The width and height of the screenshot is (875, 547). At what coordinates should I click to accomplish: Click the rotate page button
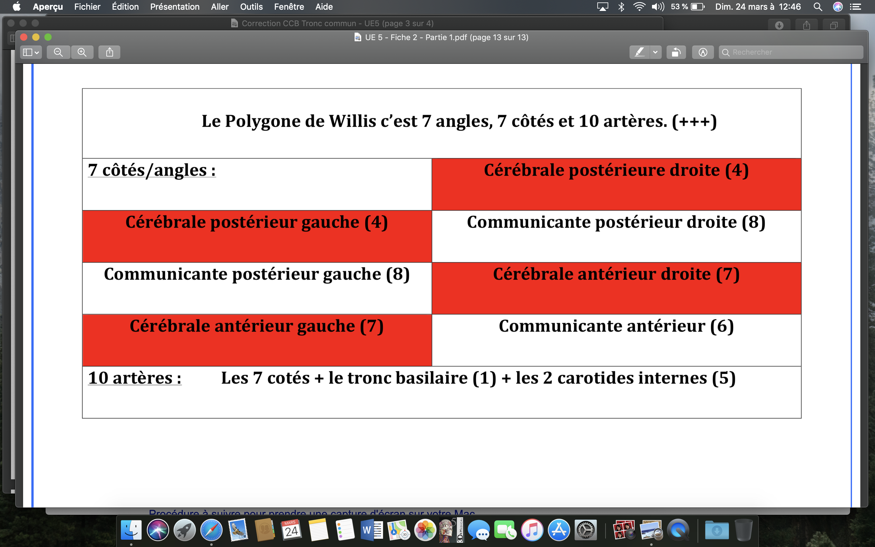(x=676, y=52)
